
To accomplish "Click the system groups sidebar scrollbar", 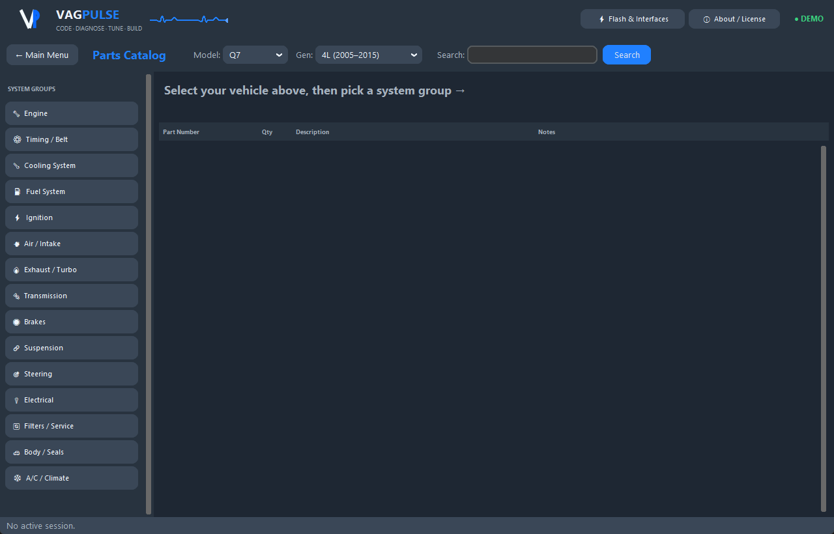I will (x=149, y=294).
